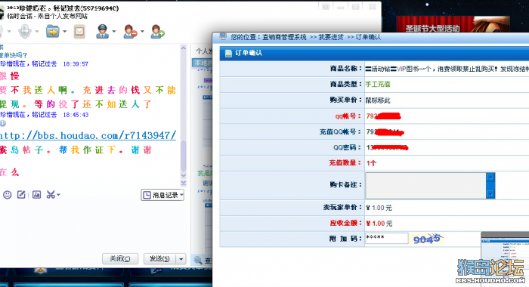The width and height of the screenshot is (529, 287).
Task: Click the 附加码 verification code field
Action: pos(387,239)
